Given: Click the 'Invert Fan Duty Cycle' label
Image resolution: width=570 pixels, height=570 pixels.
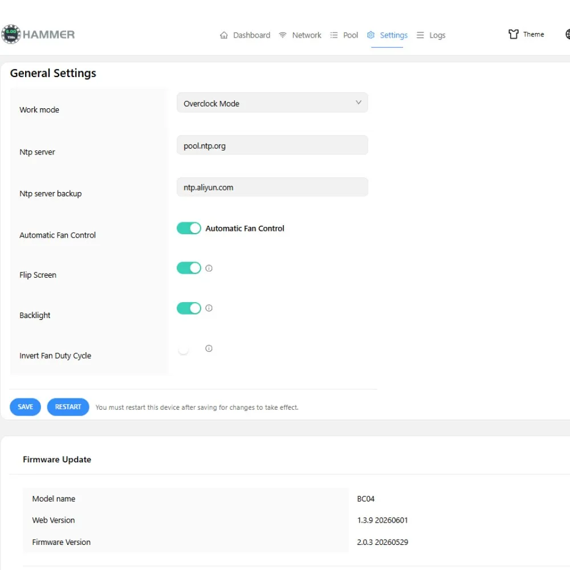Looking at the screenshot, I should pyautogui.click(x=55, y=356).
